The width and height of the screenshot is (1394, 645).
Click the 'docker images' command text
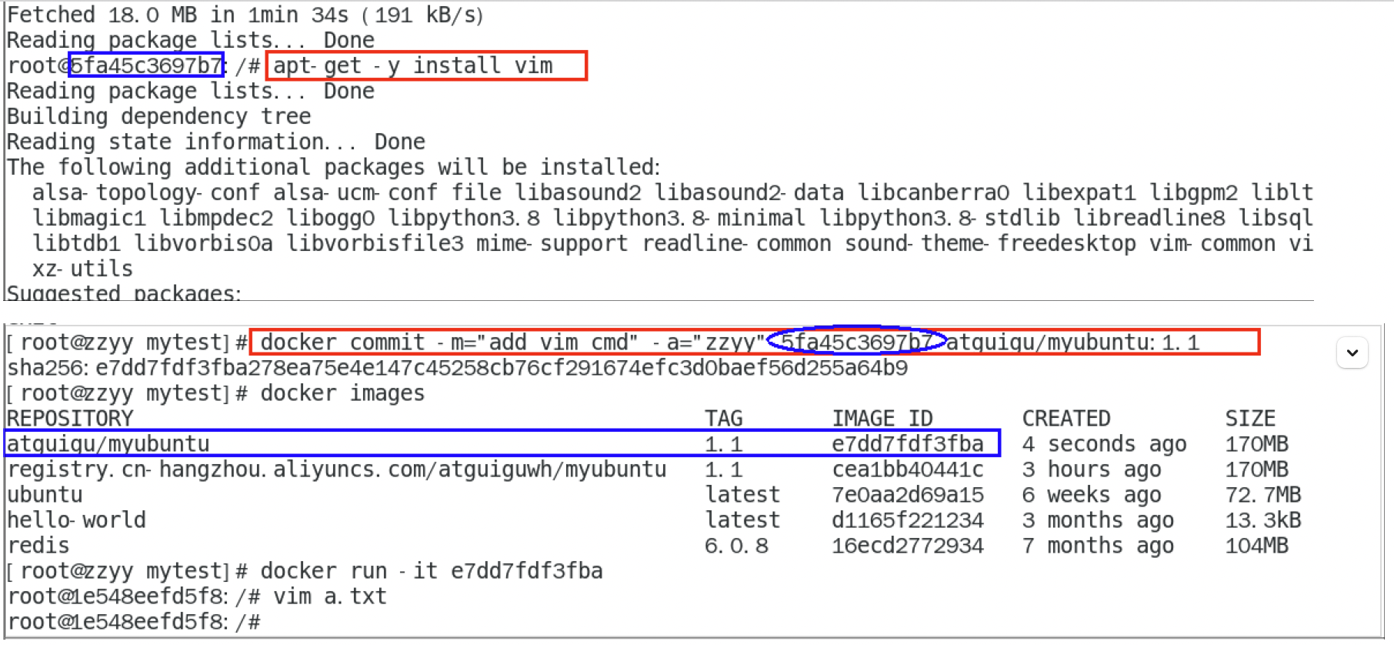(342, 393)
